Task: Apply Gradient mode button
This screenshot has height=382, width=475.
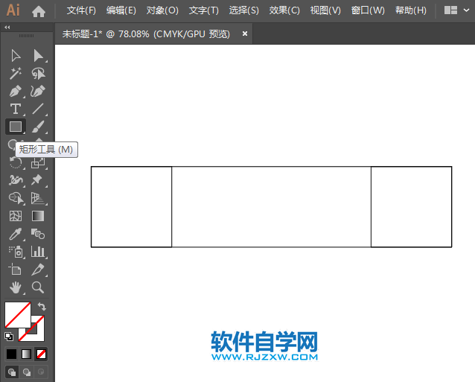Action: 26,354
